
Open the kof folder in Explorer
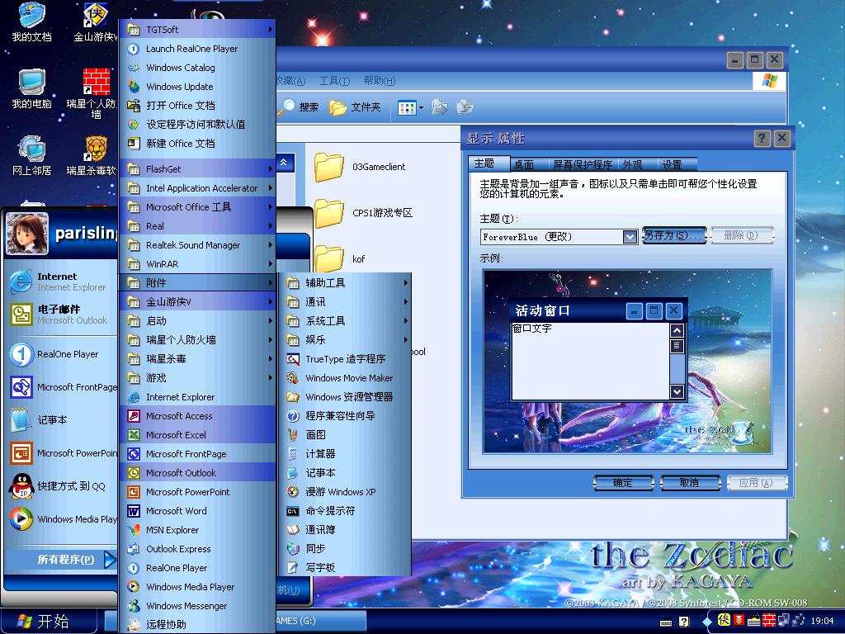pos(341,258)
